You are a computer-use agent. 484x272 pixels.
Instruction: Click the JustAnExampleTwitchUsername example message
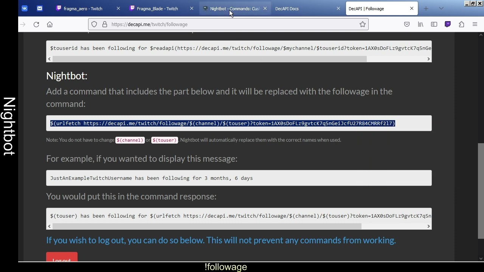[152, 178]
